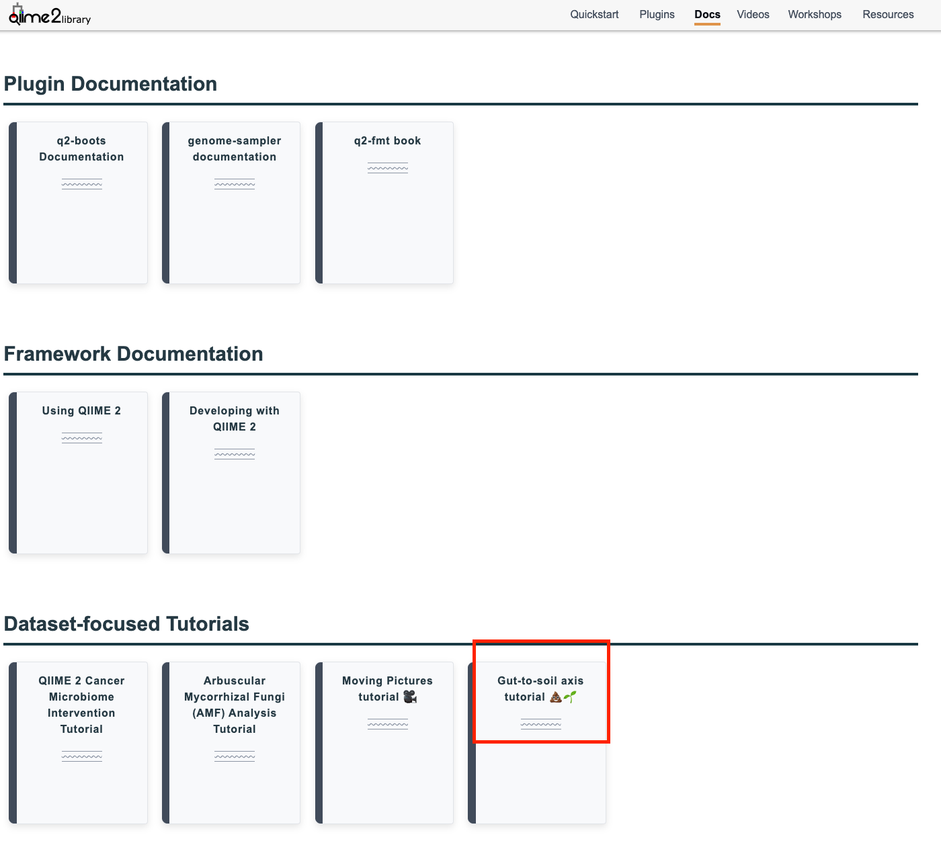The height and width of the screenshot is (843, 941).
Task: Click the QIIME 2 library logo
Action: pyautogui.click(x=50, y=15)
